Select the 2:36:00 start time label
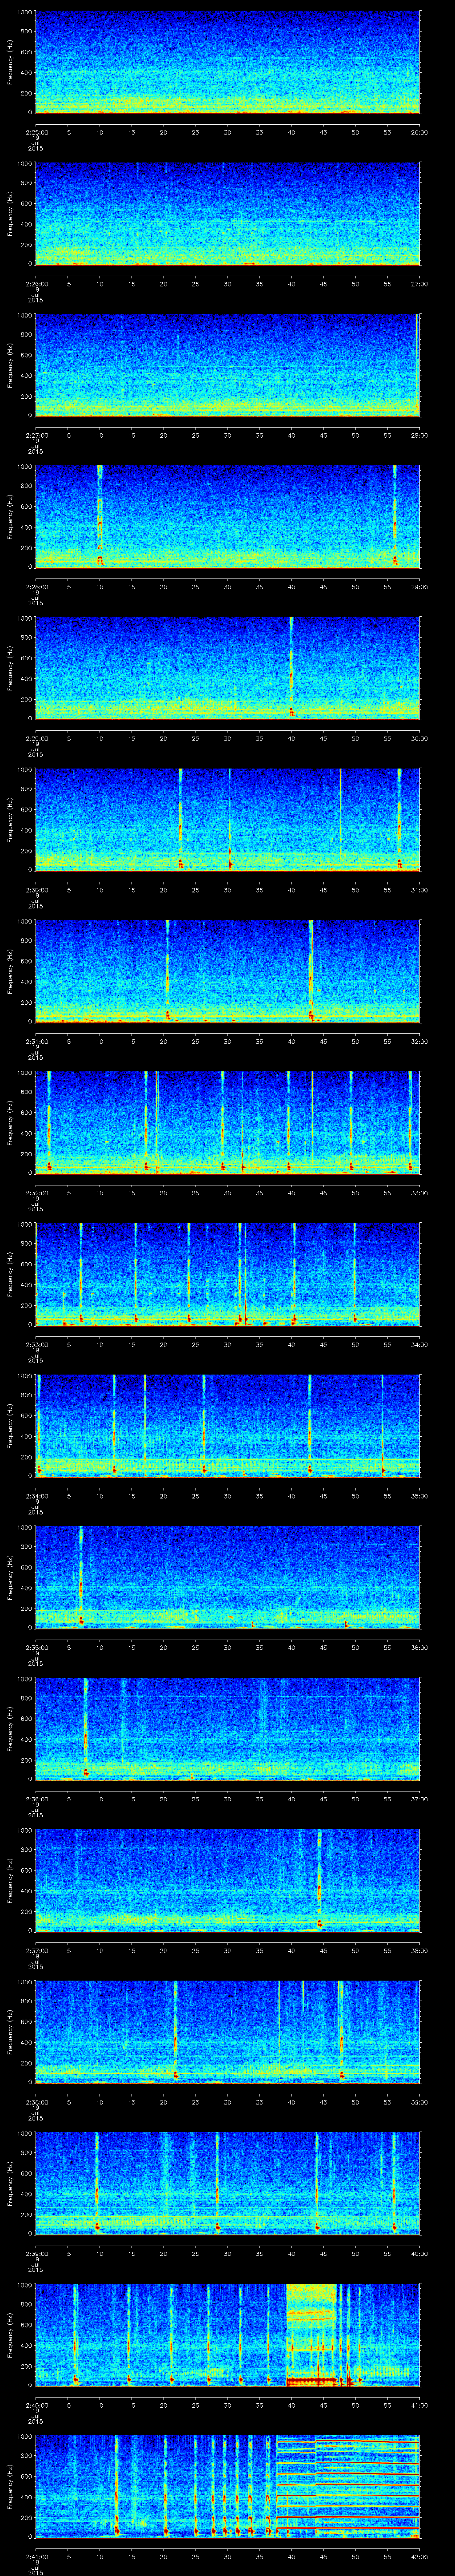 click(36, 1799)
